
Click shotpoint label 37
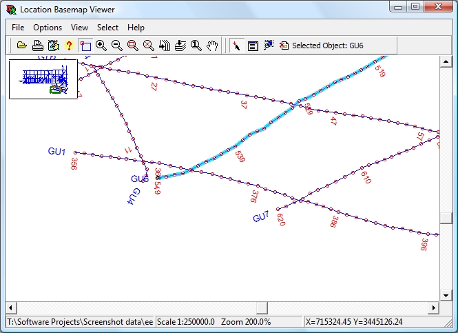coord(244,105)
